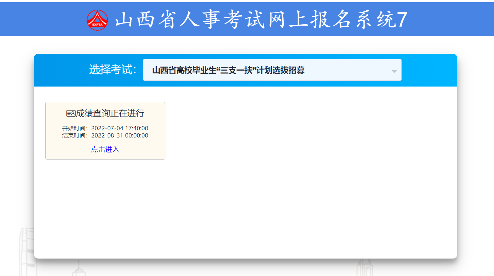Click the 选择考试 label

click(x=113, y=70)
